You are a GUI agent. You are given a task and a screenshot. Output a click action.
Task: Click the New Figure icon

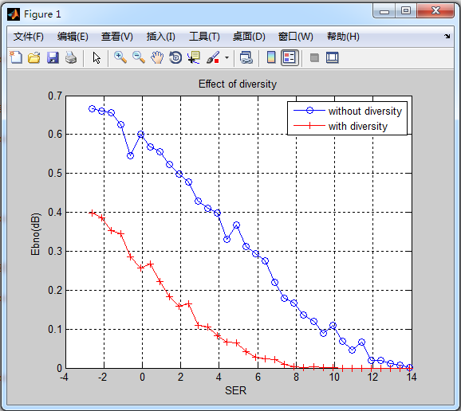(x=16, y=57)
